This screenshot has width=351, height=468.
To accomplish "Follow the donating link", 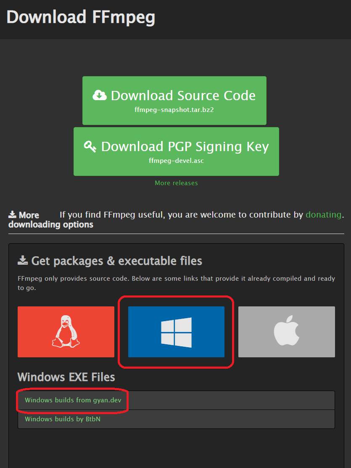I will [x=324, y=215].
